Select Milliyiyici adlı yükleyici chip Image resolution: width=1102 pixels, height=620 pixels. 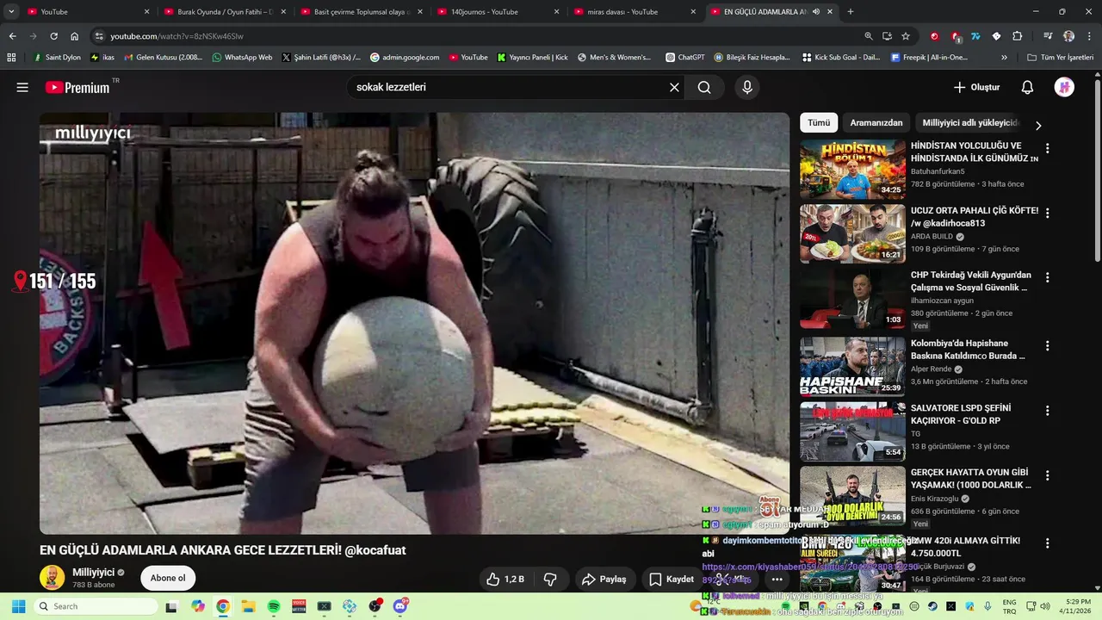click(970, 123)
